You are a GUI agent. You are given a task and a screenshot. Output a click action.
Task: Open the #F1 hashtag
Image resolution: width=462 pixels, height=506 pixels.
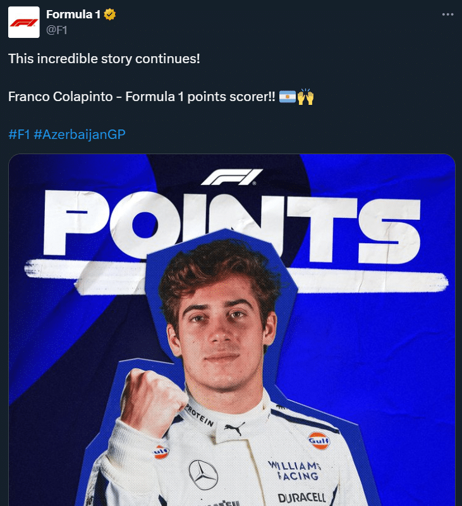pyautogui.click(x=19, y=135)
